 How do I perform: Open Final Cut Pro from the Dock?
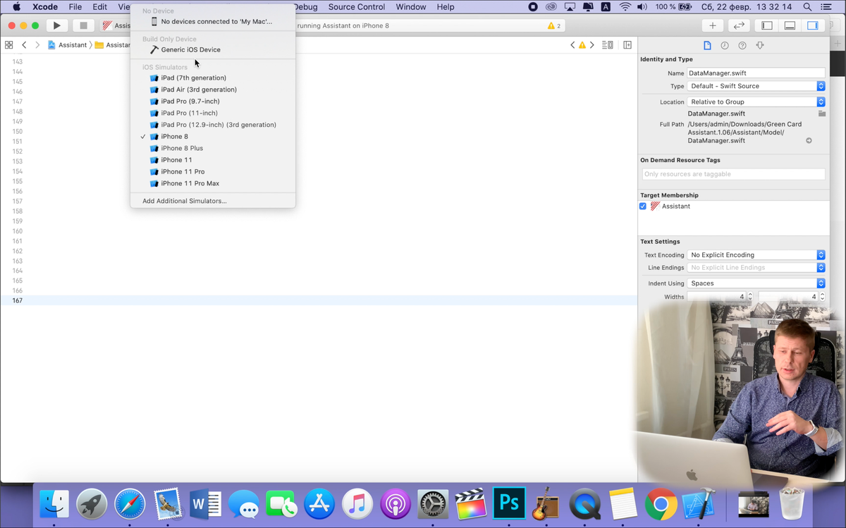(471, 504)
